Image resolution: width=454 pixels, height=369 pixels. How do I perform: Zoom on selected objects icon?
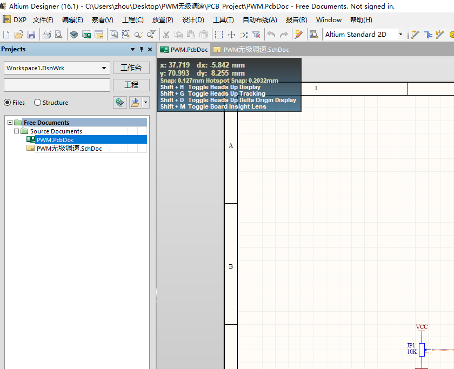[x=138, y=35]
